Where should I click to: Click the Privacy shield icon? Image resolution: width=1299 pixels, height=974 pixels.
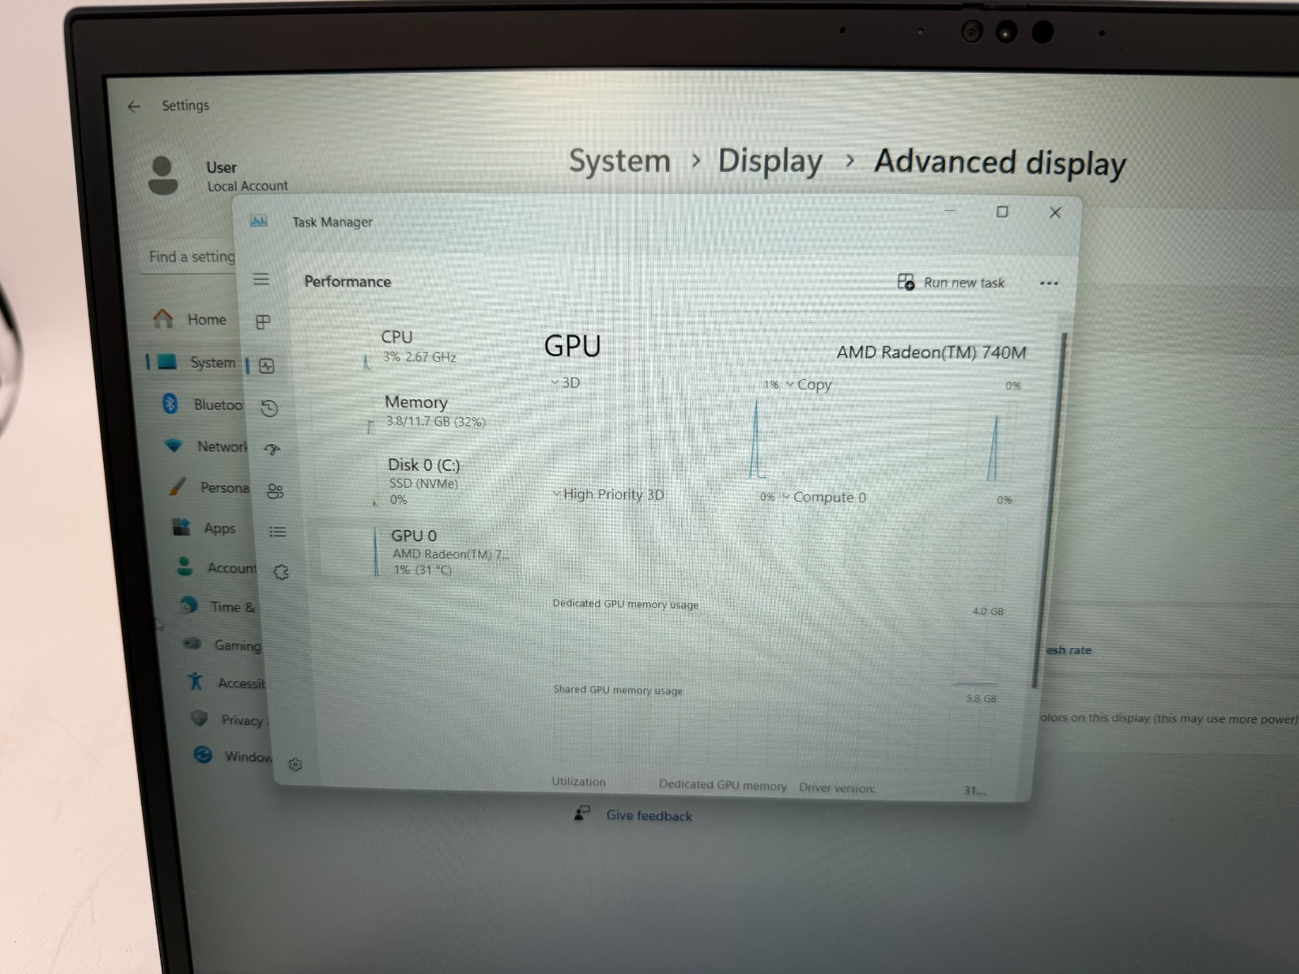click(x=199, y=718)
